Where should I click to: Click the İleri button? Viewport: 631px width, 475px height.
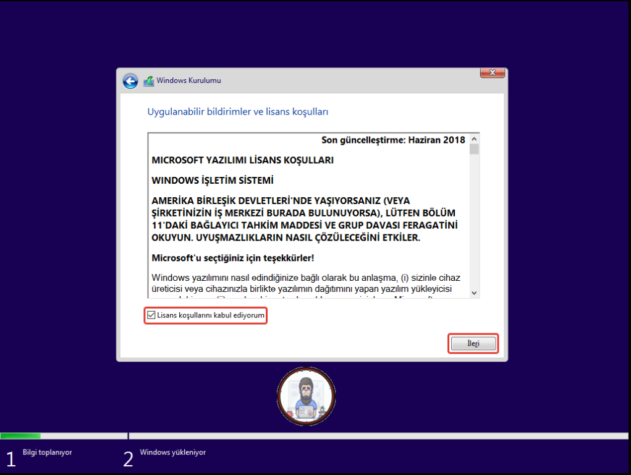[473, 343]
